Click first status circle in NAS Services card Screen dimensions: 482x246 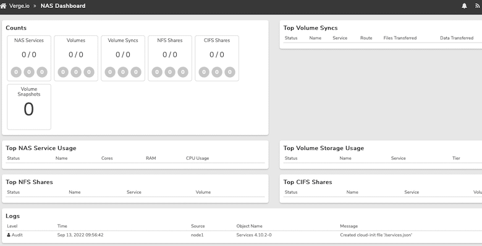[16, 72]
